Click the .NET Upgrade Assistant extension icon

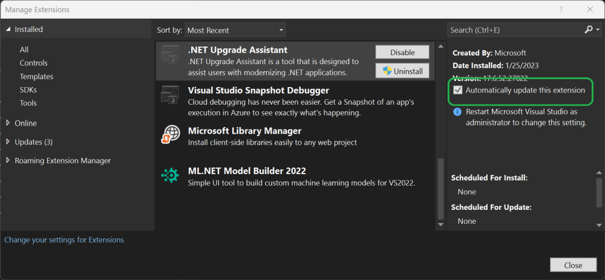click(170, 54)
